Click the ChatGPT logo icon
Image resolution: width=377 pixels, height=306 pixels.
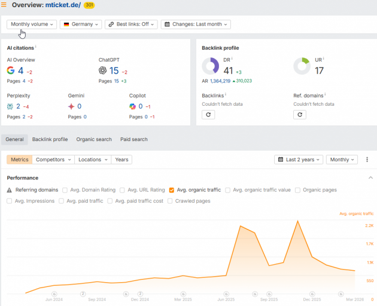103,71
